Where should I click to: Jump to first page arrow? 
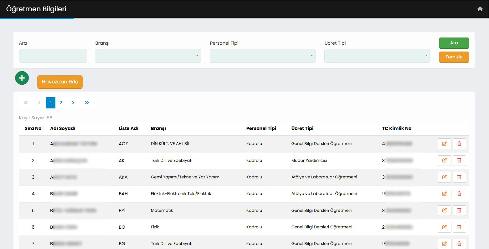[26, 103]
